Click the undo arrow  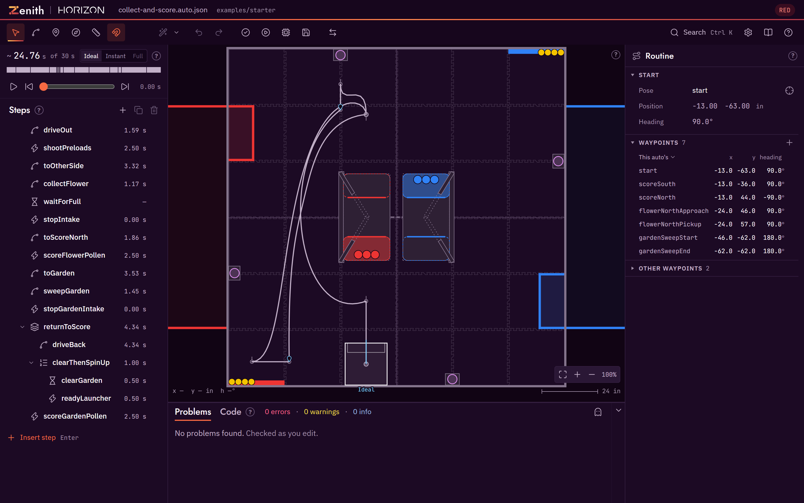pyautogui.click(x=199, y=32)
